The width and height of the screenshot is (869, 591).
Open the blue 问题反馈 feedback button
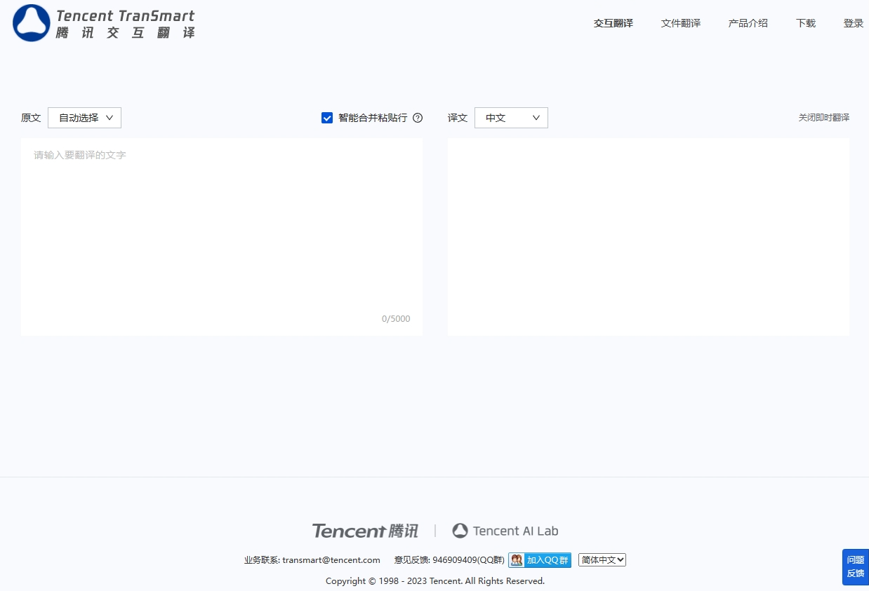[x=855, y=566]
